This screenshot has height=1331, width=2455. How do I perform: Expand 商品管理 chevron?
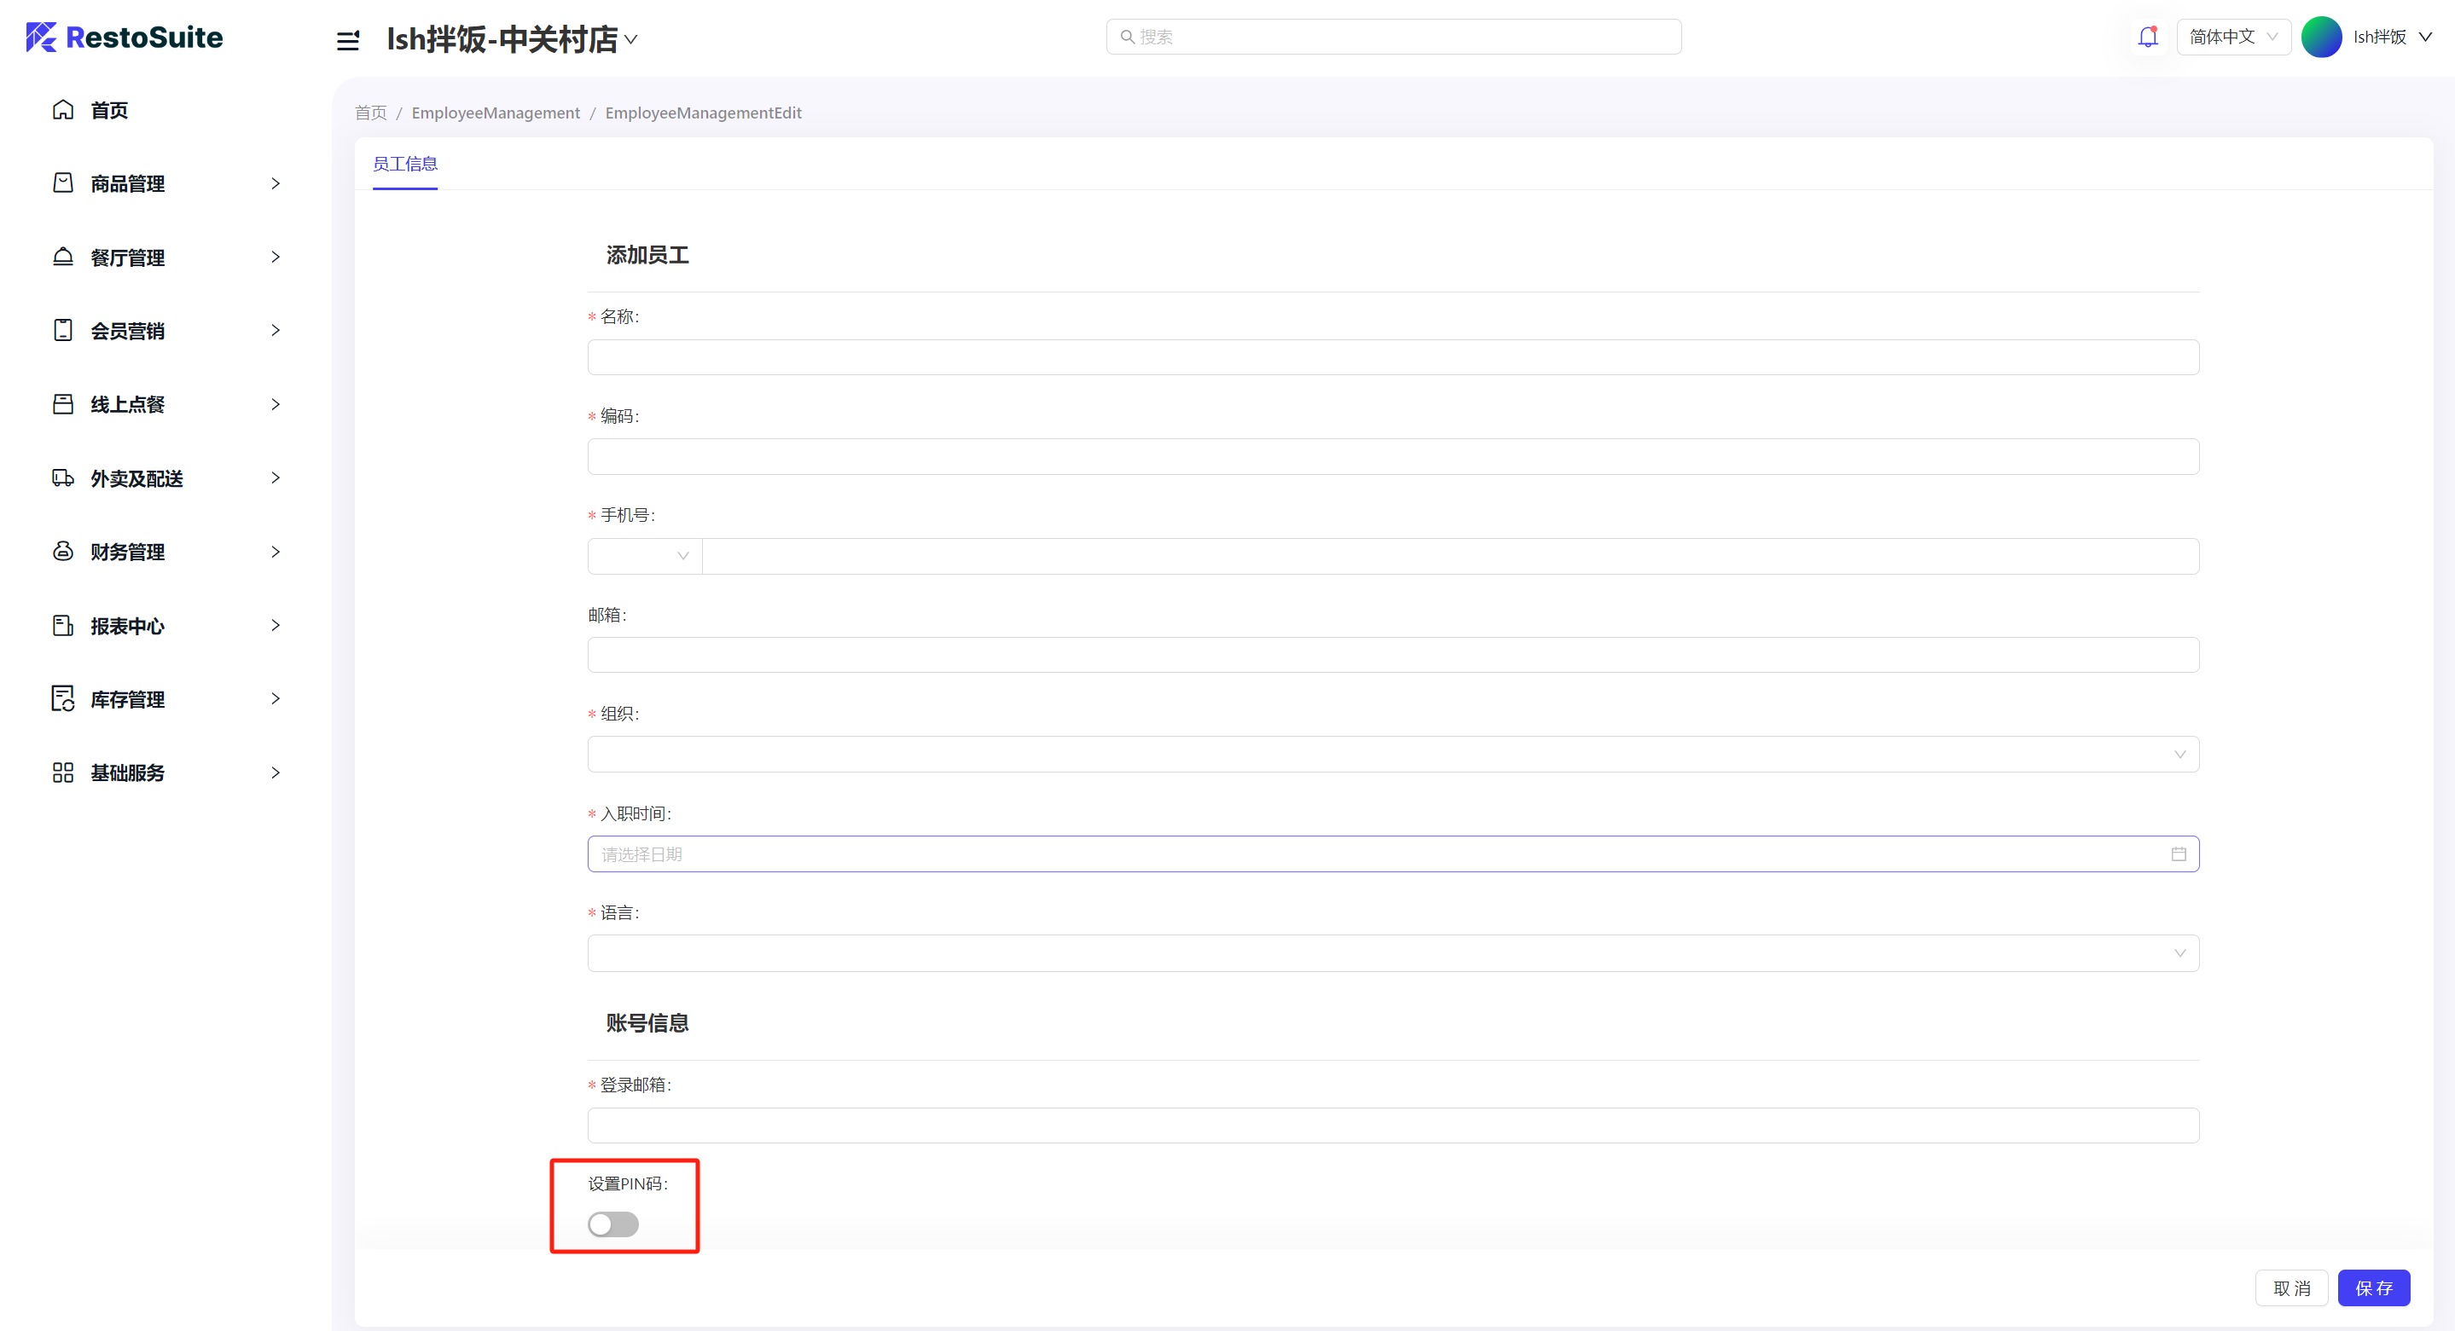(276, 183)
